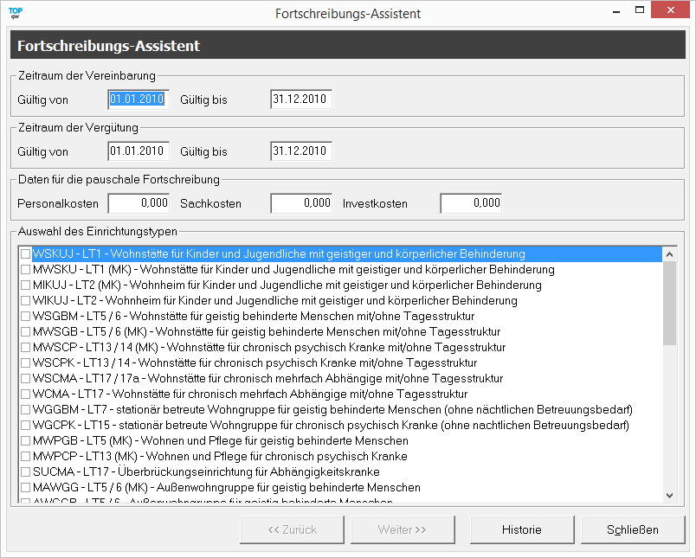Click the list scroll-up arrow
The width and height of the screenshot is (696, 558).
(669, 254)
